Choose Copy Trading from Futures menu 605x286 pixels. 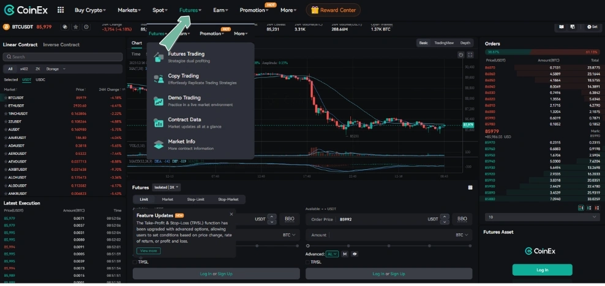pyautogui.click(x=201, y=79)
